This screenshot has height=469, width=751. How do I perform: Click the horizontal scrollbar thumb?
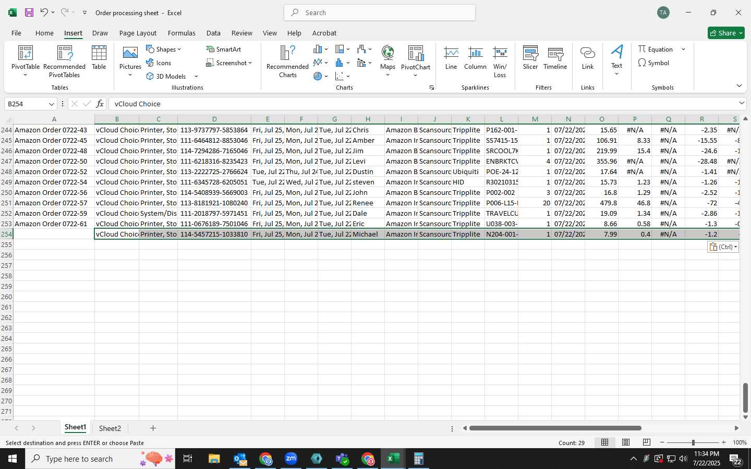[555, 428]
